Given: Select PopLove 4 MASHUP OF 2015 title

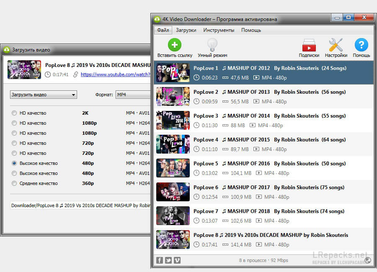Looking at the screenshot, I should coord(269,140).
